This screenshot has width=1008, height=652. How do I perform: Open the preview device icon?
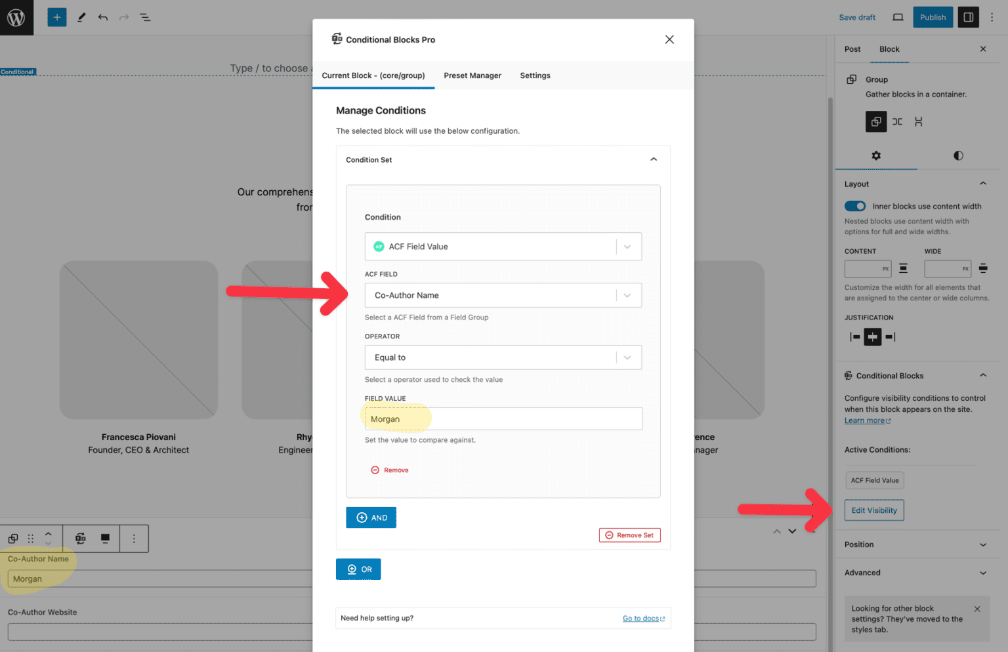coord(898,17)
